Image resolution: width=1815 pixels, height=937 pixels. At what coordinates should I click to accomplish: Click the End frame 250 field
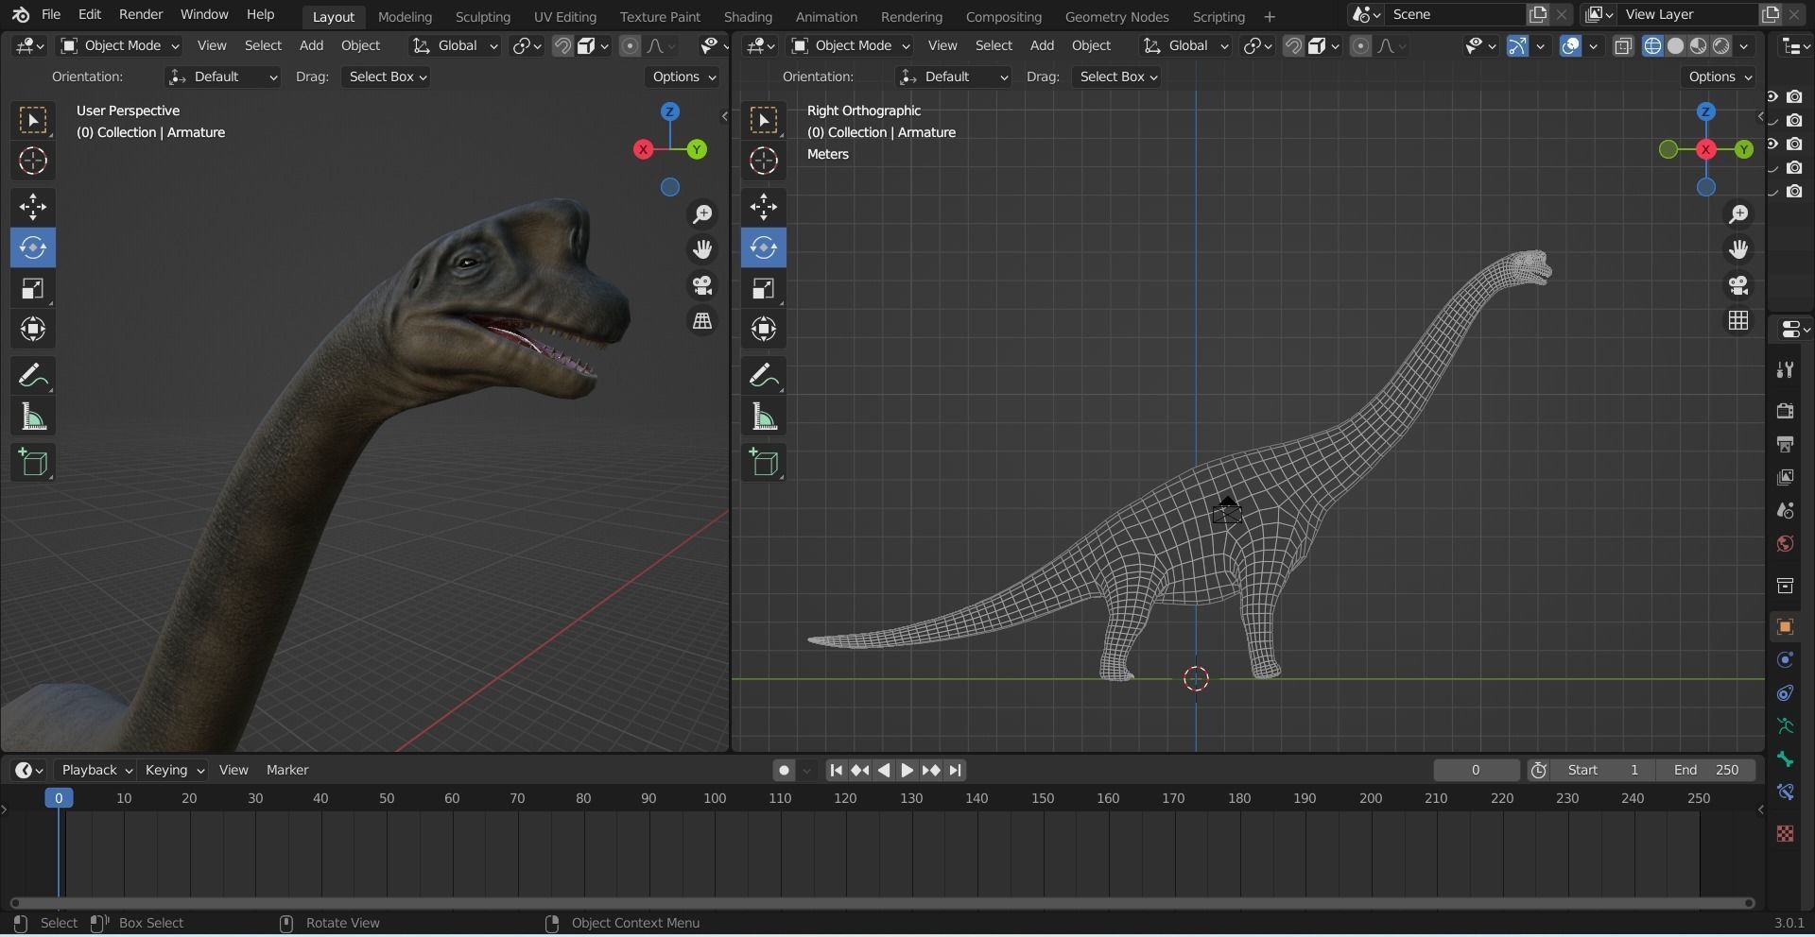(1706, 771)
